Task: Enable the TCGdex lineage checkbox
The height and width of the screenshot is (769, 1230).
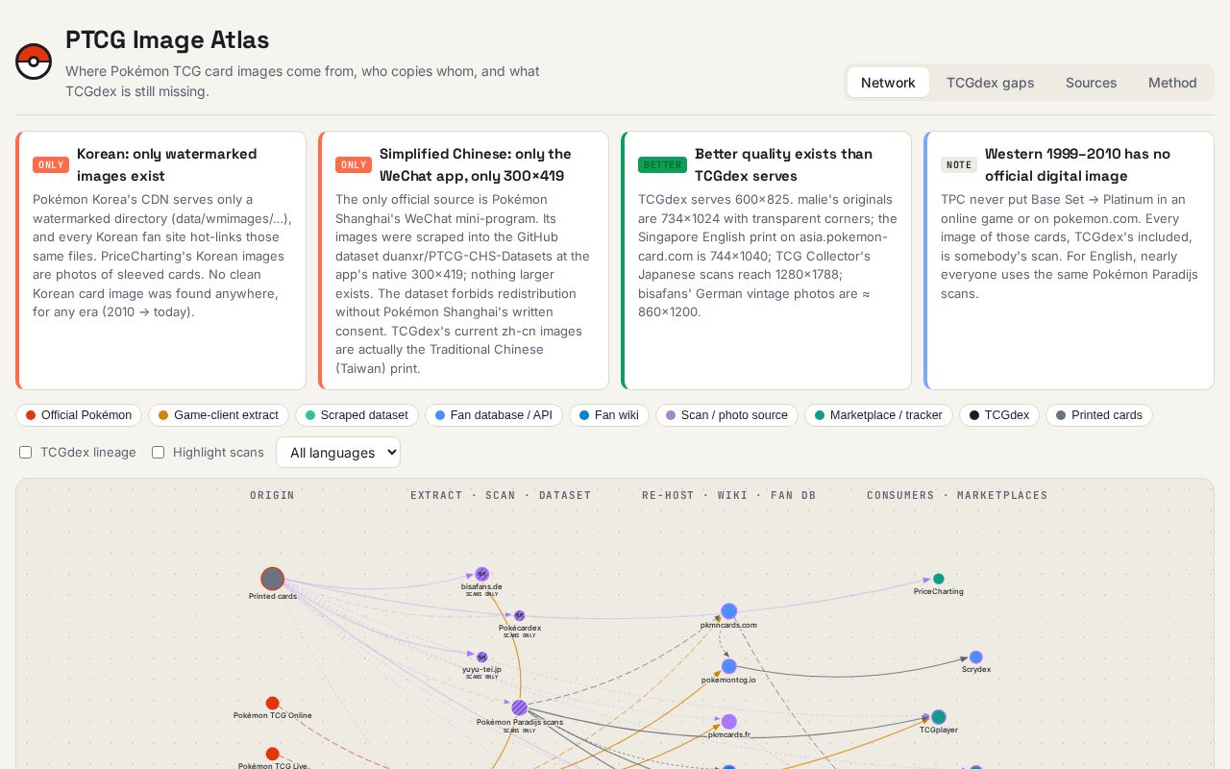Action: click(x=26, y=452)
